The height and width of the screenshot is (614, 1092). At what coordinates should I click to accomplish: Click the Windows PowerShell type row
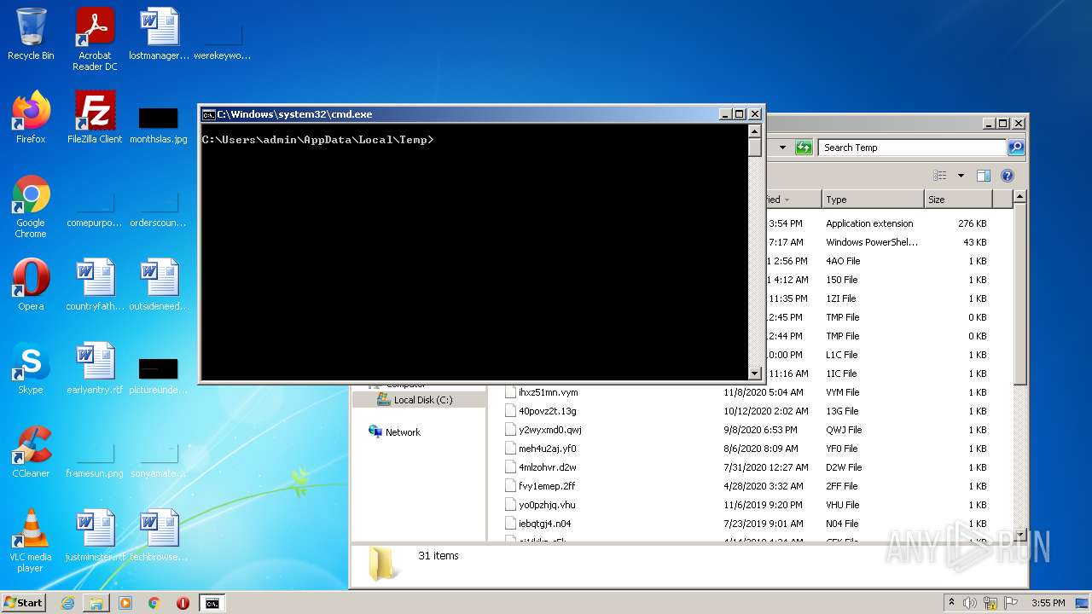(x=872, y=242)
